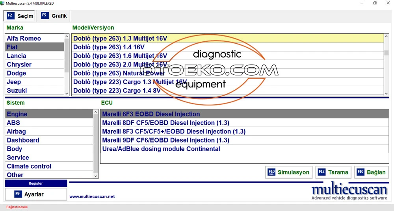
Task: Click the Model/Versiyon scrollbar thumb
Action: [x=387, y=53]
